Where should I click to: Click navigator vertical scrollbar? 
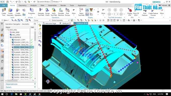[35, 36]
